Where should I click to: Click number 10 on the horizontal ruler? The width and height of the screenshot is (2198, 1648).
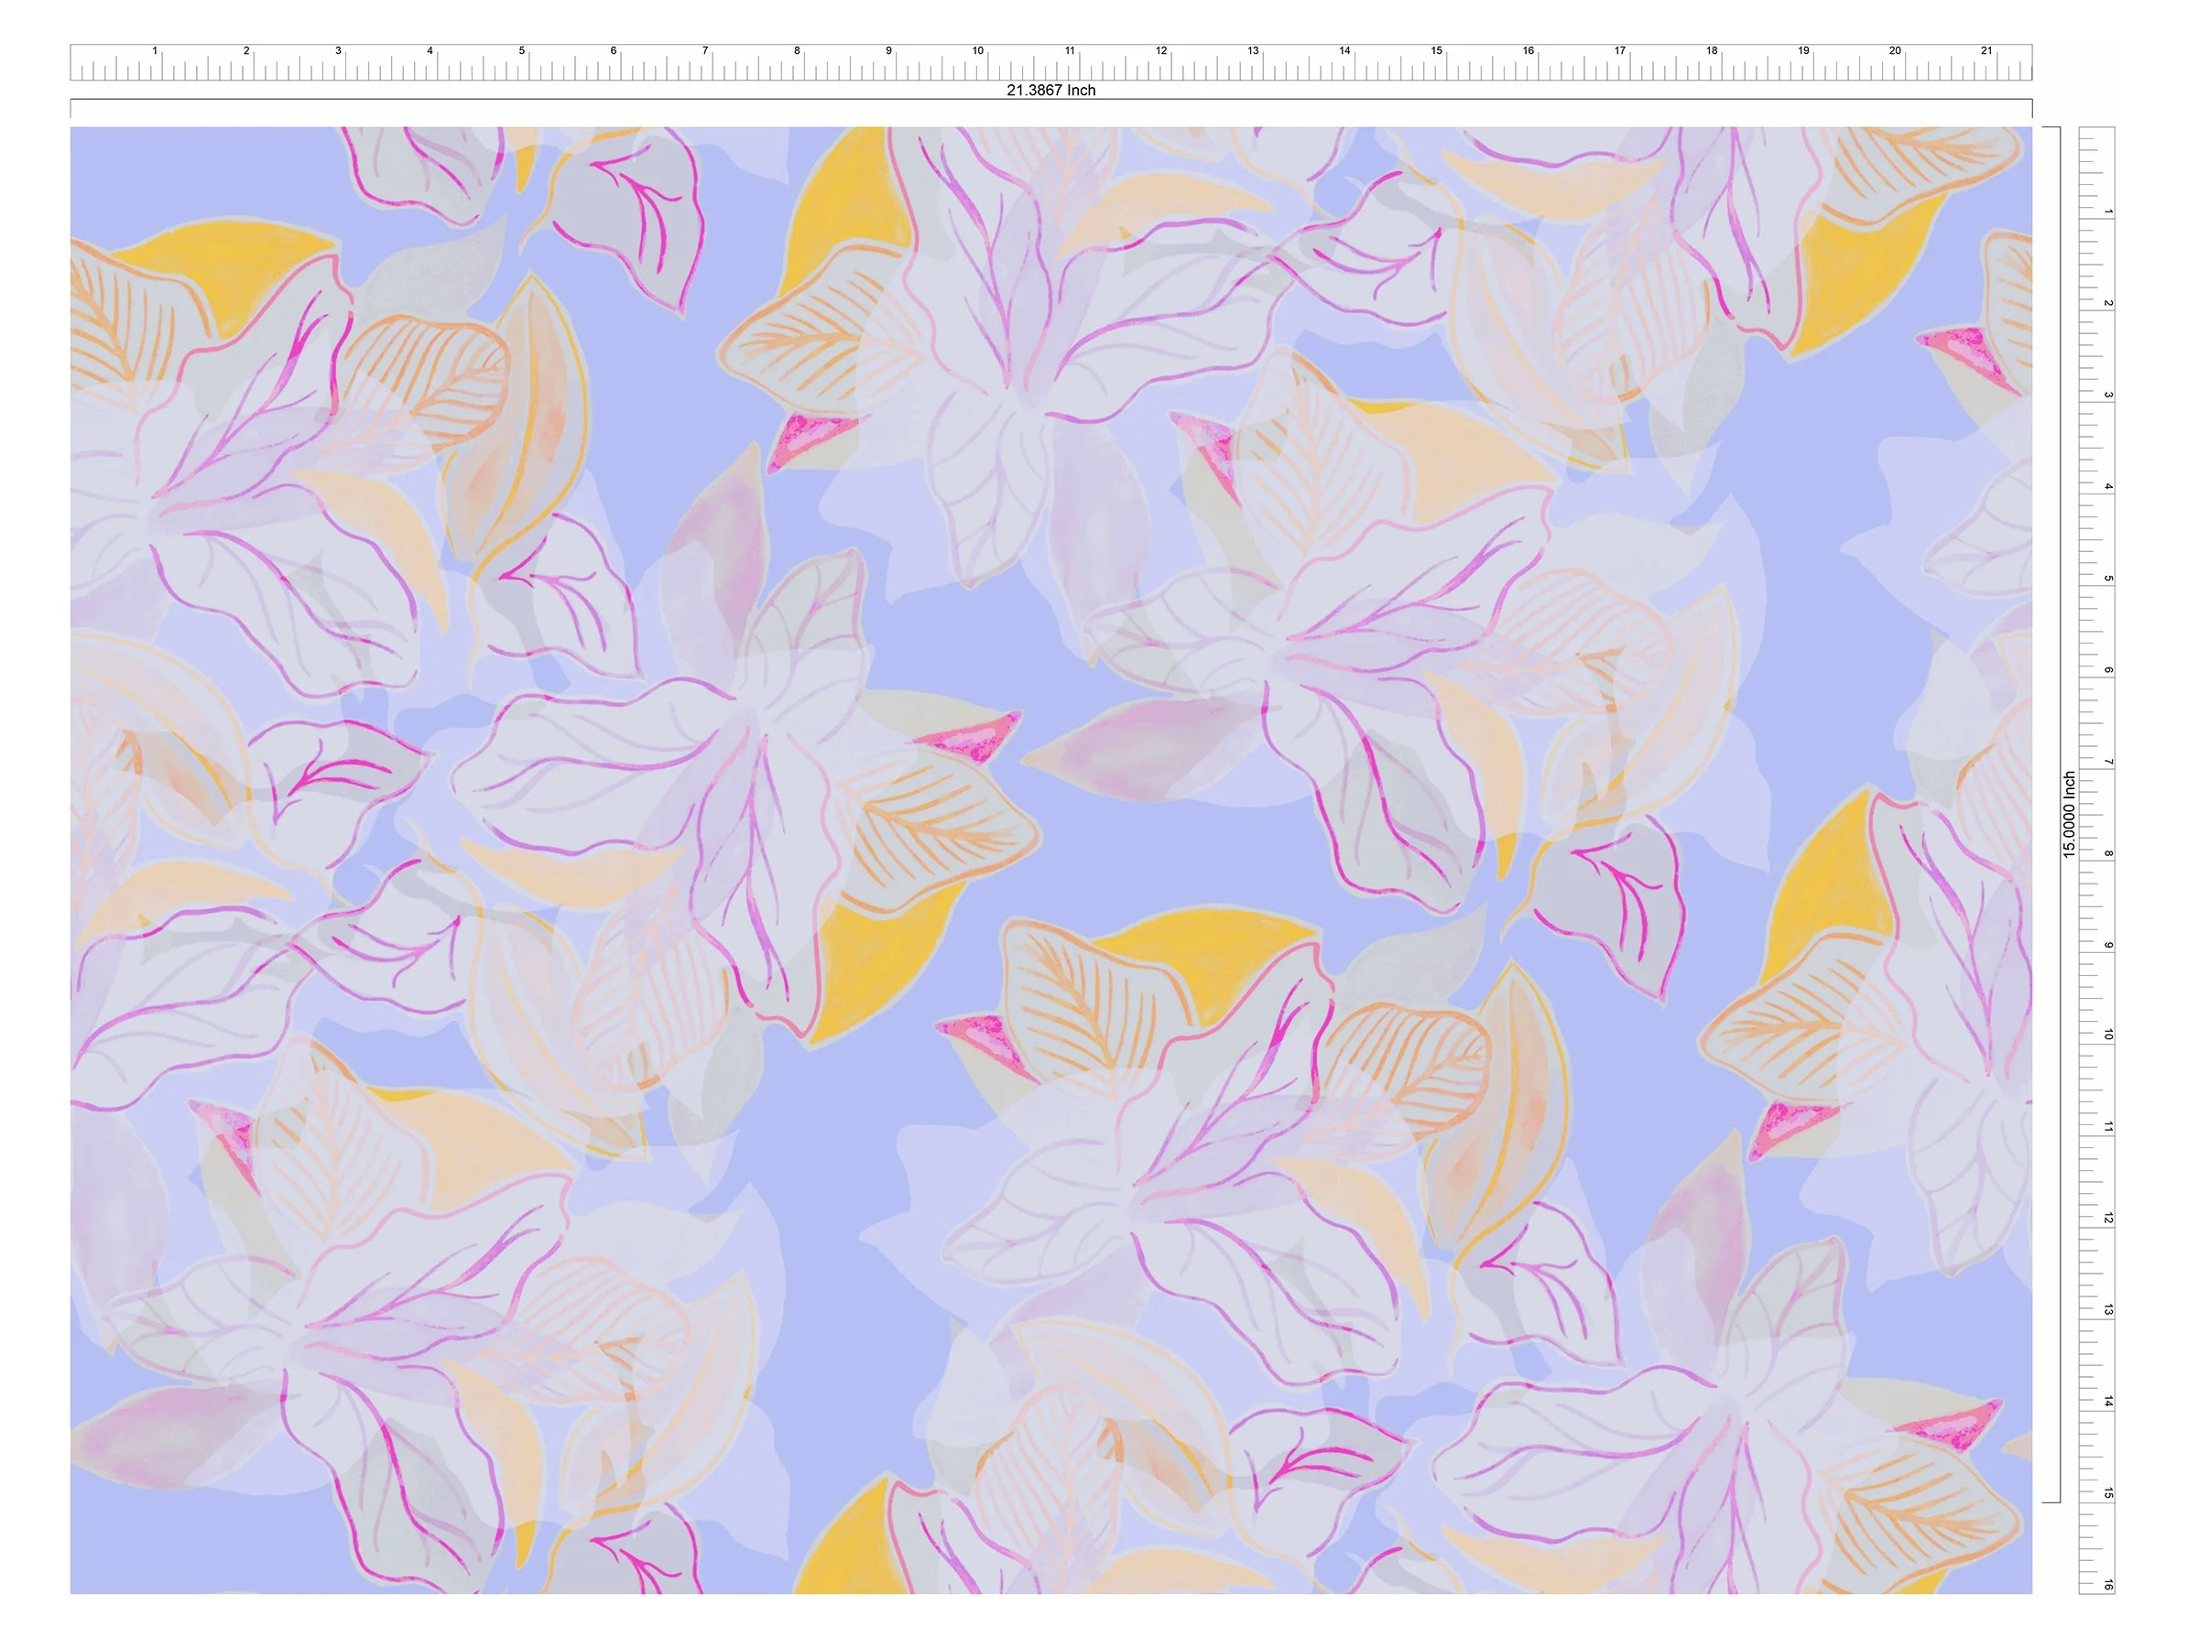(978, 50)
